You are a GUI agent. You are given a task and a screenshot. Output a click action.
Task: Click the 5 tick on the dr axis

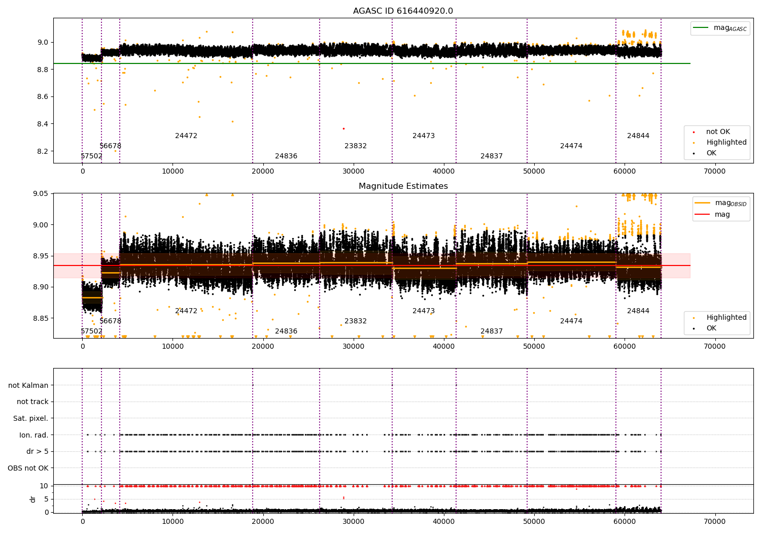point(46,499)
